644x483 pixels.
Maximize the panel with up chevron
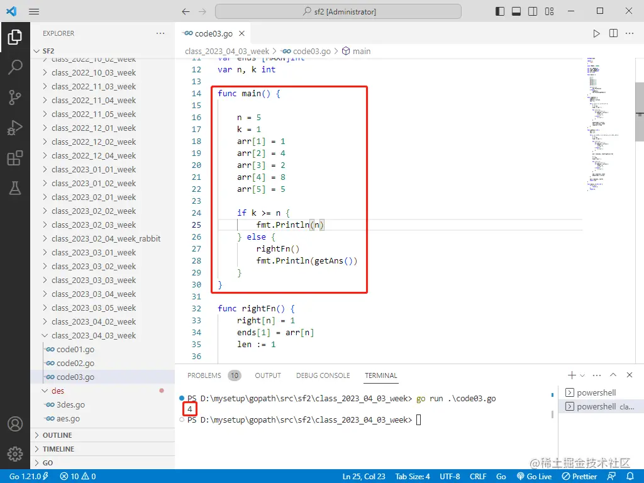(613, 375)
